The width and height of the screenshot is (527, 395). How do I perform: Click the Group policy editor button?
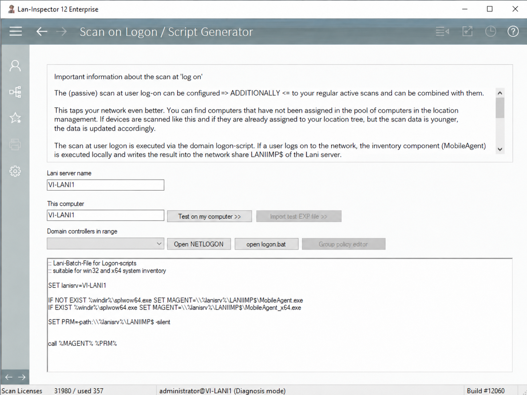344,244
